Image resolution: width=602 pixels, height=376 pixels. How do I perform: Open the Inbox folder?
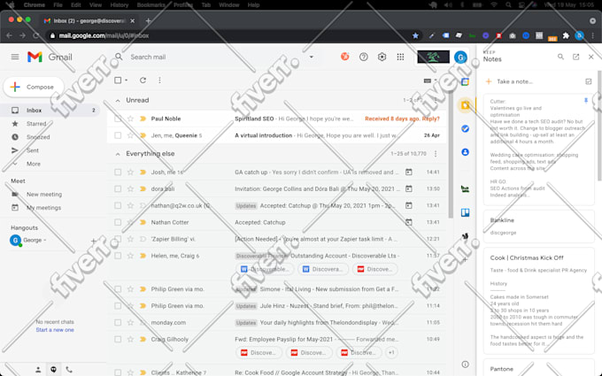50,110
